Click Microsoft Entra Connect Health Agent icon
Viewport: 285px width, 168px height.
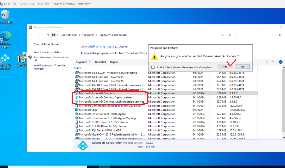pos(77,114)
